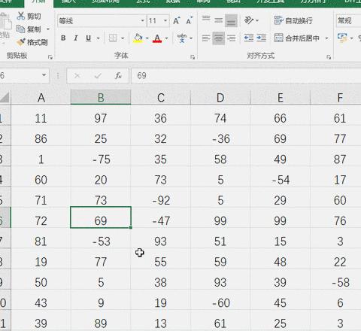The image size is (361, 331).
Task: Select Align Left icon
Action: 206,38
